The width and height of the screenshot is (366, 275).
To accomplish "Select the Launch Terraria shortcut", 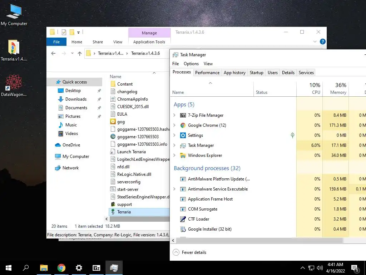I will [128, 152].
